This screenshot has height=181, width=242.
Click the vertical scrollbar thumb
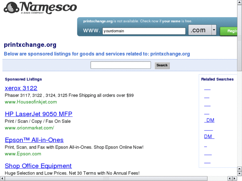(240, 38)
